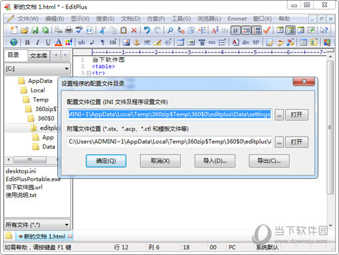Confirm with 确定(Q) button

[106, 161]
